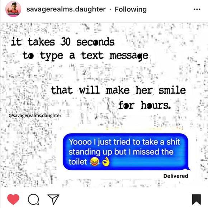Click "Yoooo" at the start of the bubble
Image resolution: width=208 pixels, height=208 pixels.
(x=80, y=142)
